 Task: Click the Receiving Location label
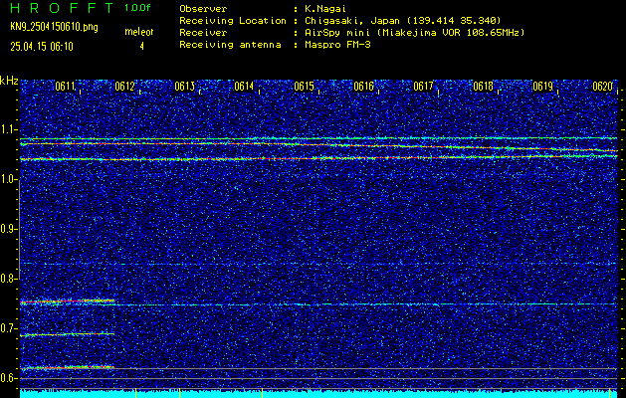click(x=233, y=20)
